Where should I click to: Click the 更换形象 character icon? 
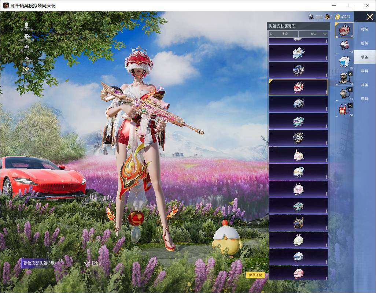pyautogui.click(x=27, y=25)
